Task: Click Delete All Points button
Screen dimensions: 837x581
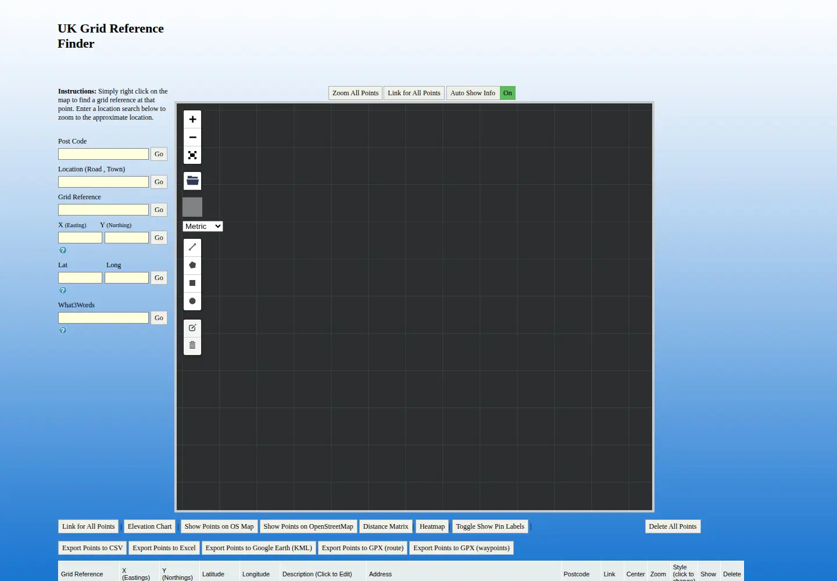Action: tap(673, 526)
